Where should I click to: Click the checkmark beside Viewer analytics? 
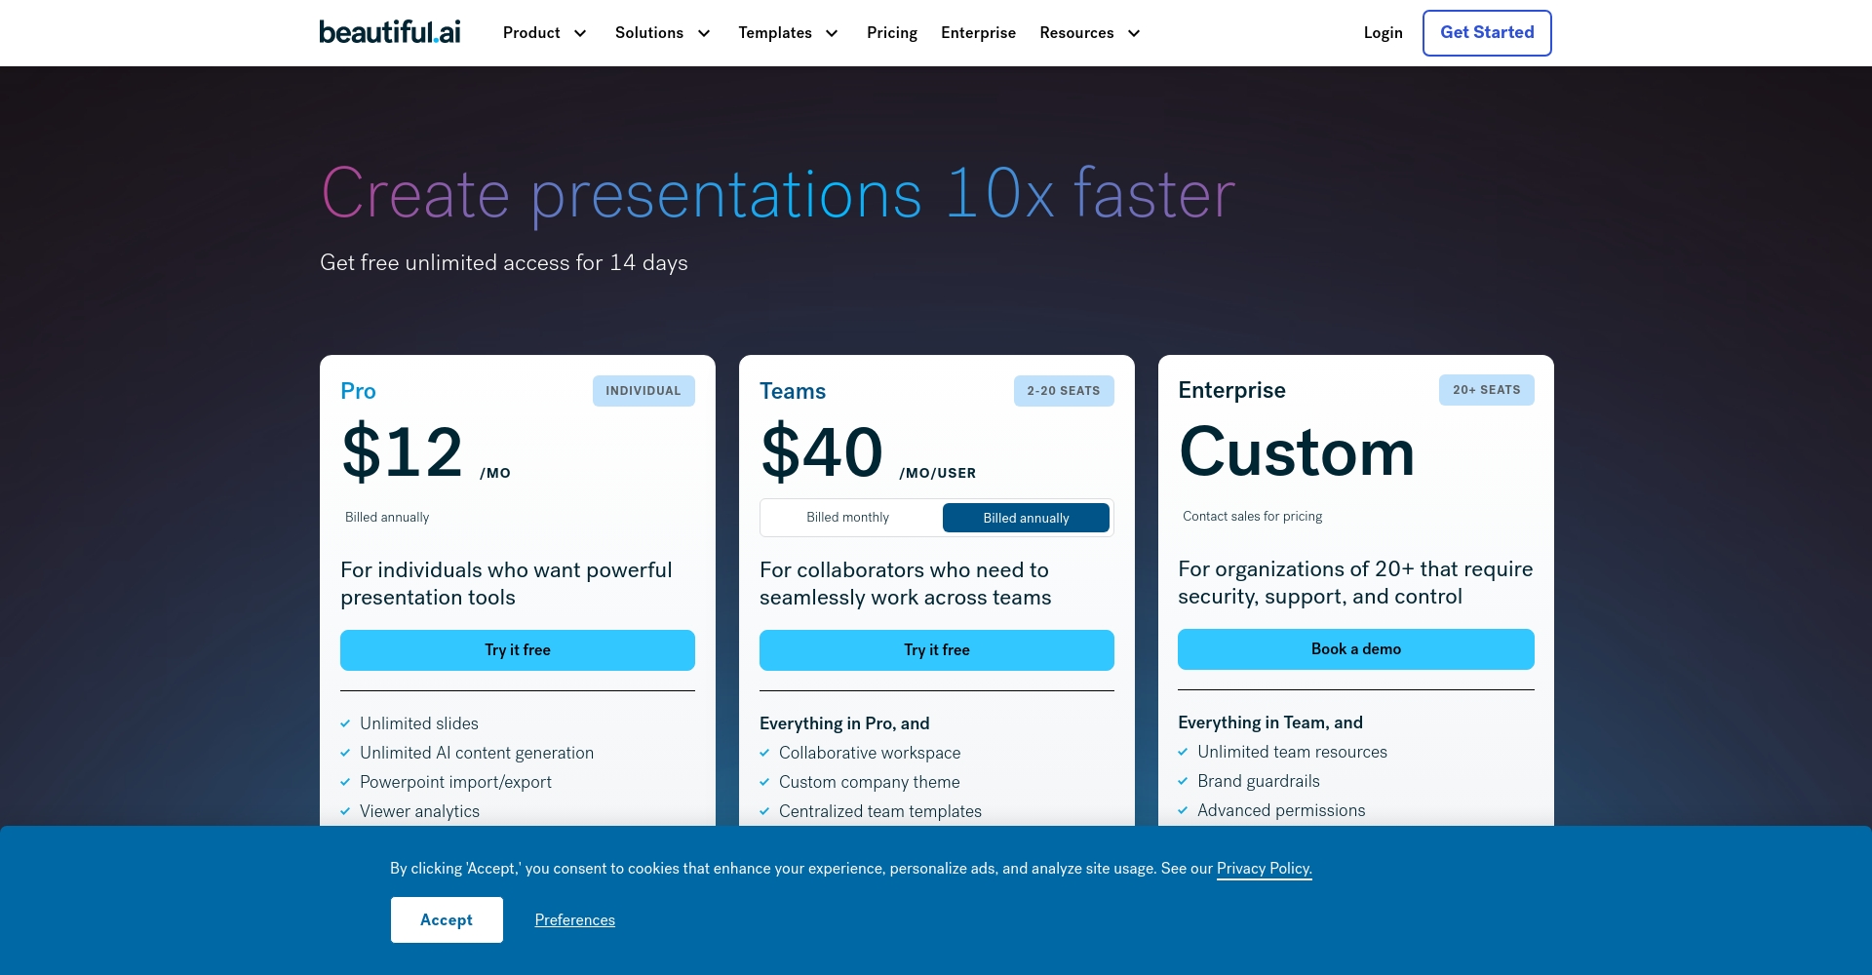(345, 811)
